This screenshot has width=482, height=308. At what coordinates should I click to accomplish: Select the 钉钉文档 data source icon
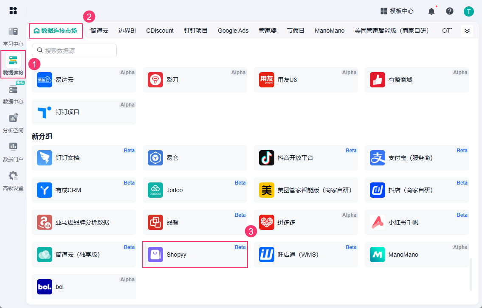pyautogui.click(x=45, y=158)
